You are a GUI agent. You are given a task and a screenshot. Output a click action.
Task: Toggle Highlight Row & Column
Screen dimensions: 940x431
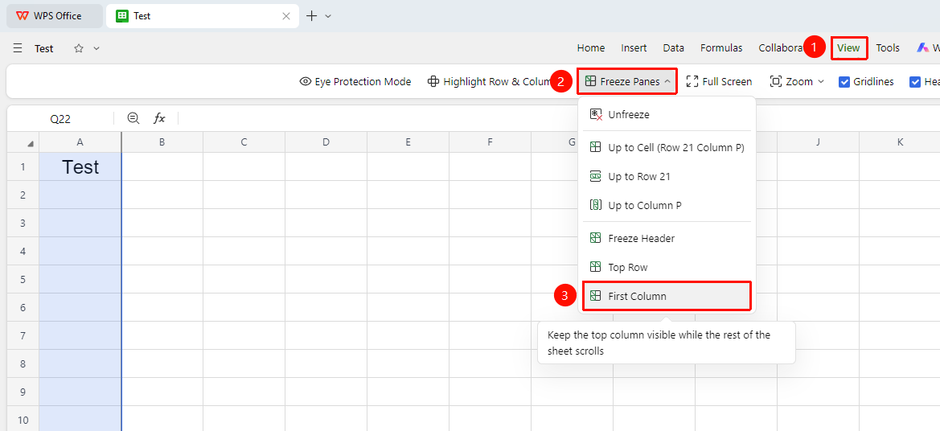tap(490, 81)
